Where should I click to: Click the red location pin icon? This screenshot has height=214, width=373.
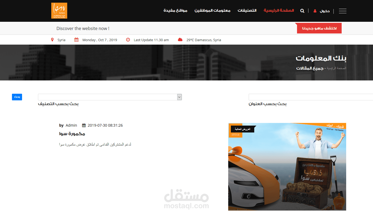coord(52,40)
